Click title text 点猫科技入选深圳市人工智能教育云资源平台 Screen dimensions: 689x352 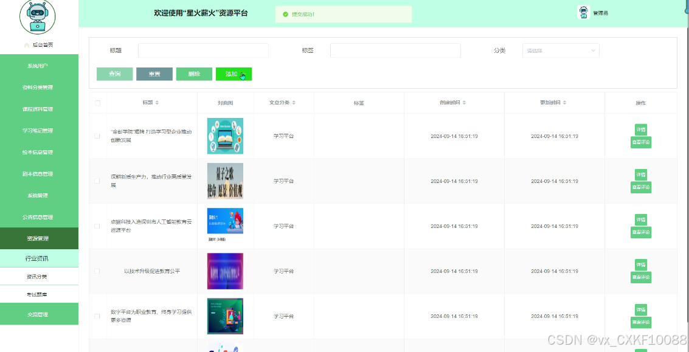pos(151,226)
